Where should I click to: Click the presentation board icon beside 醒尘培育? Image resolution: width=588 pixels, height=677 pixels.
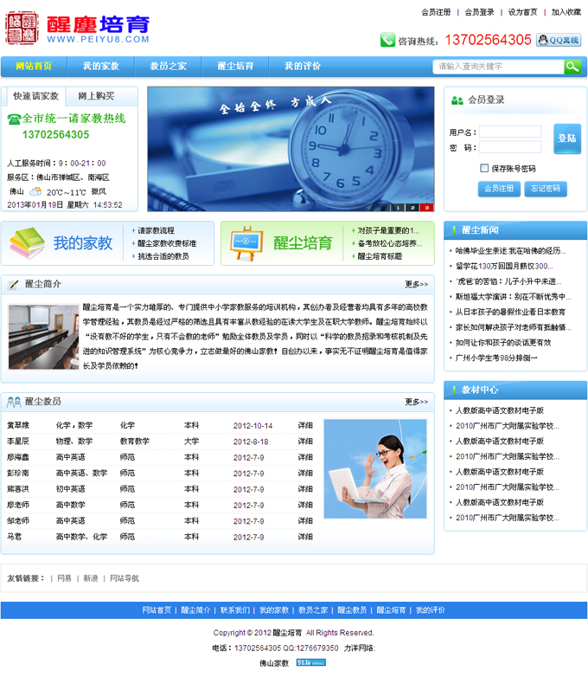coord(246,243)
